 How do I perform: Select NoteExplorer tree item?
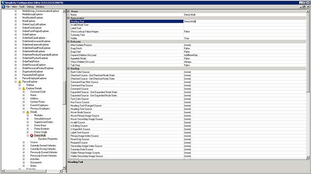pyautogui.click(x=29, y=21)
